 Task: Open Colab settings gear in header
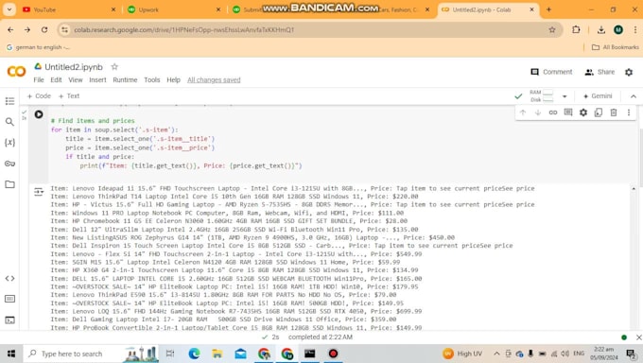pos(629,72)
